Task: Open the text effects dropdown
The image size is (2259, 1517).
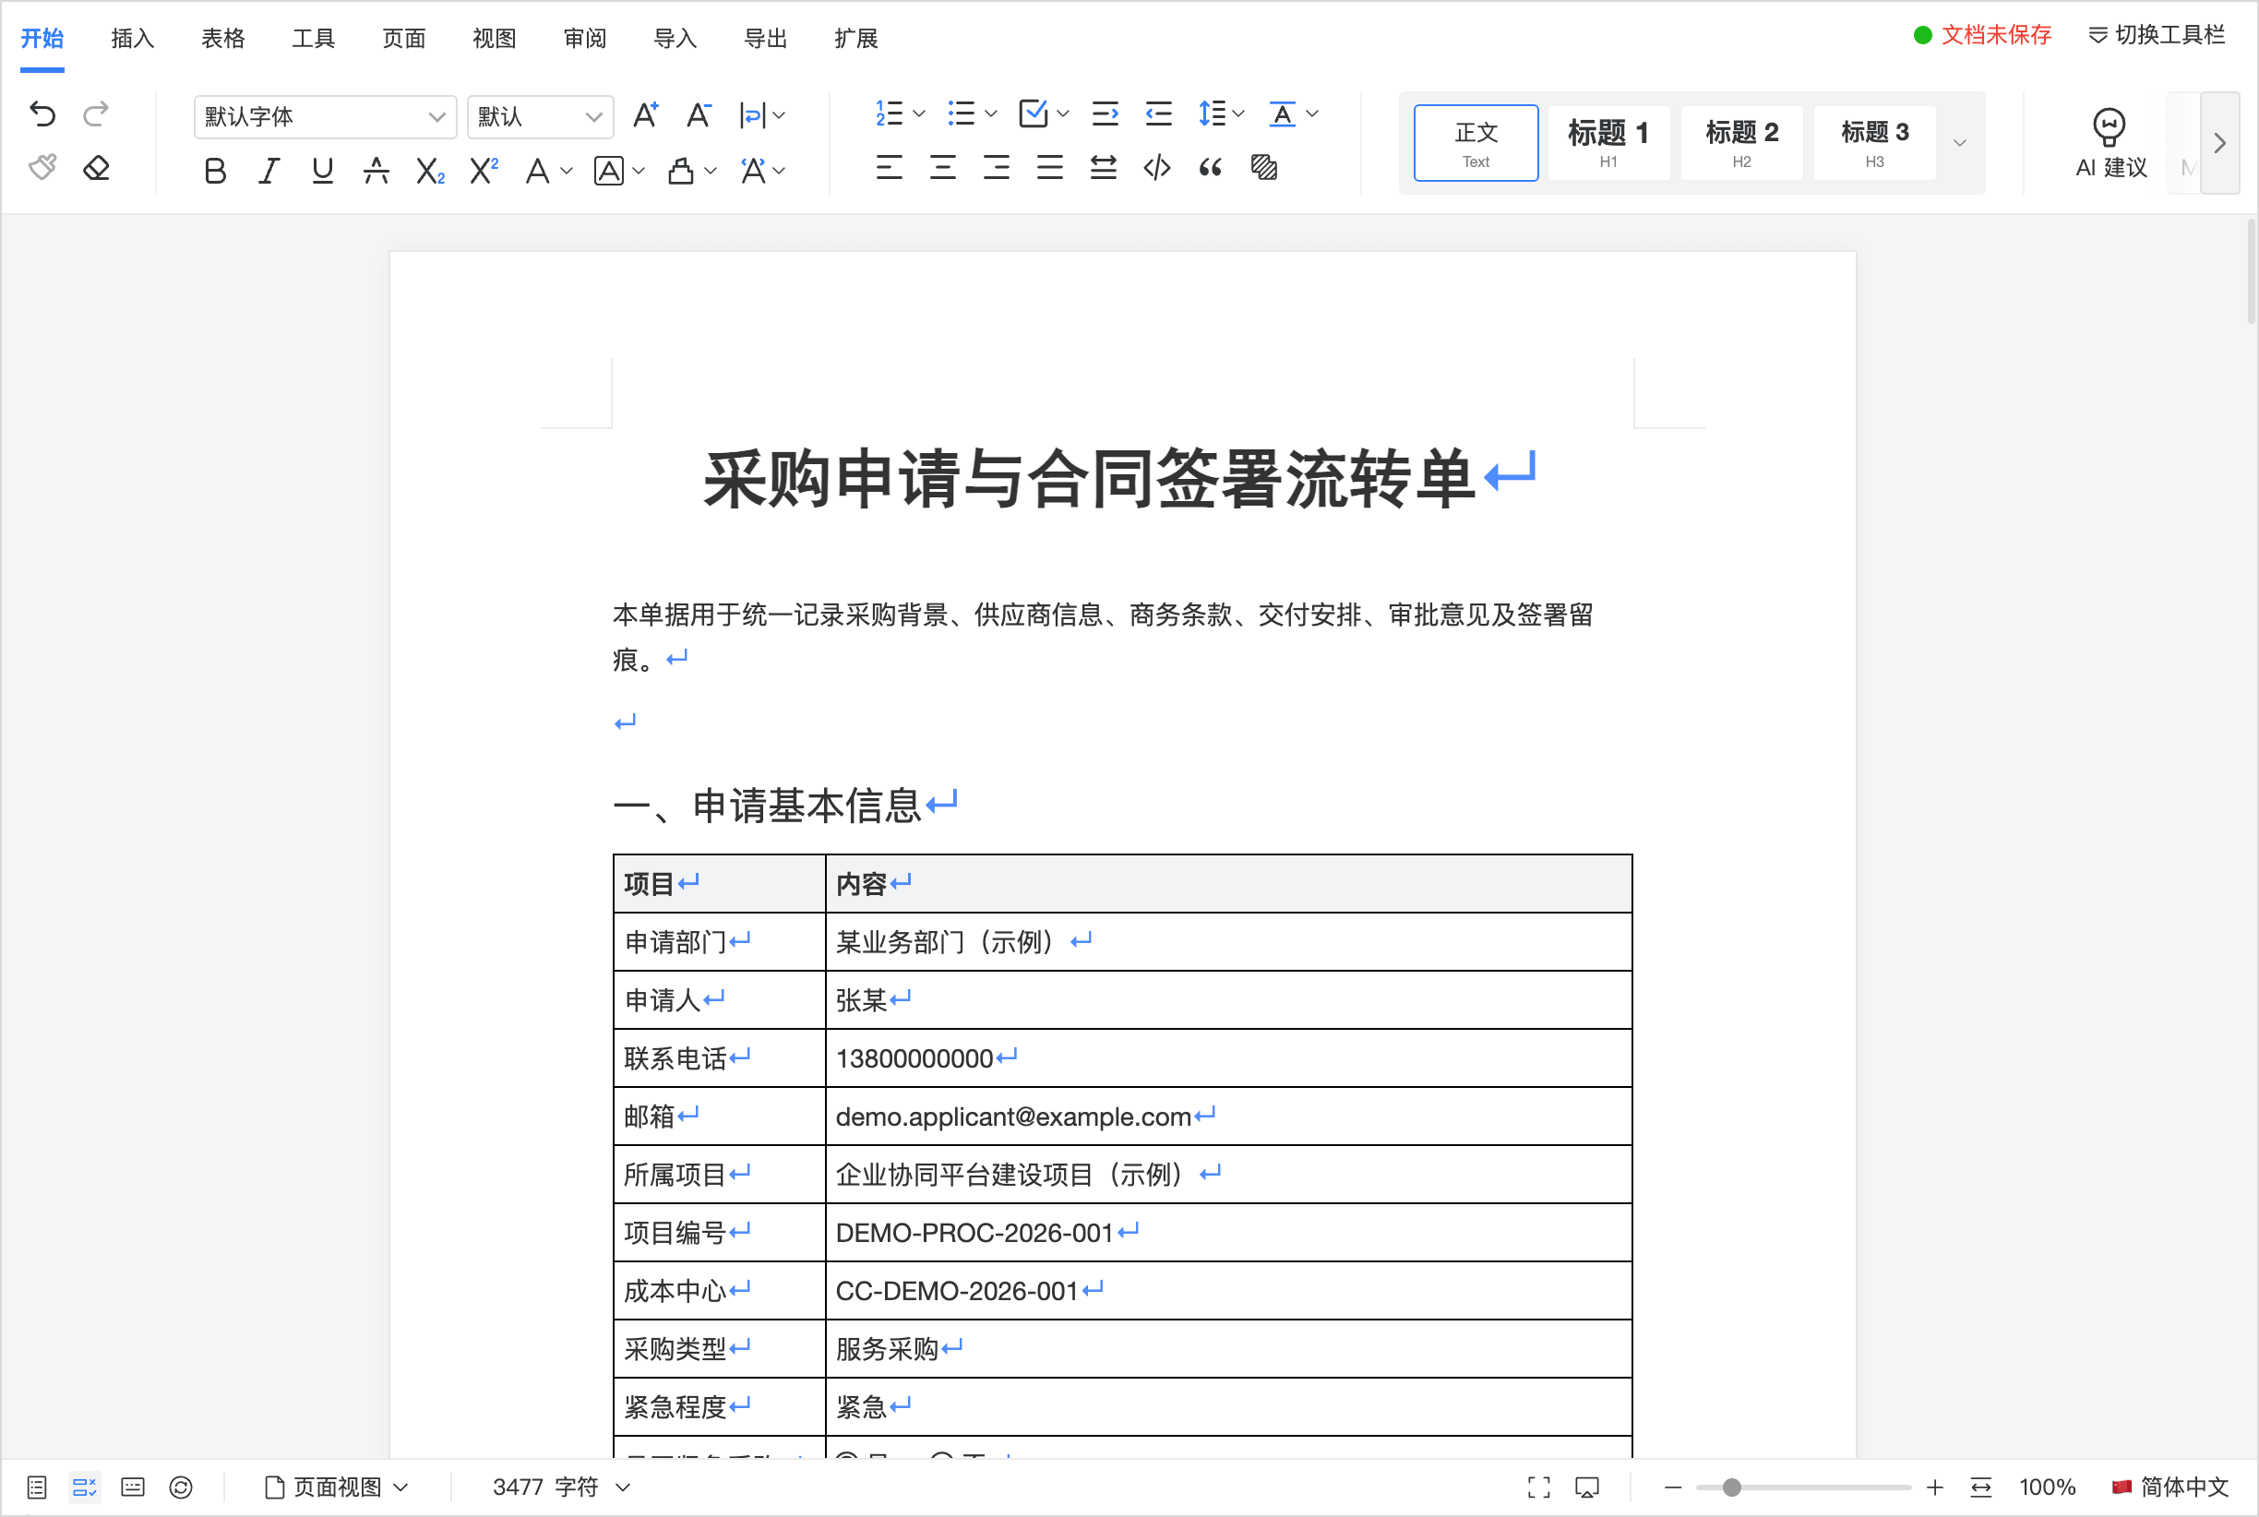Action: click(763, 172)
